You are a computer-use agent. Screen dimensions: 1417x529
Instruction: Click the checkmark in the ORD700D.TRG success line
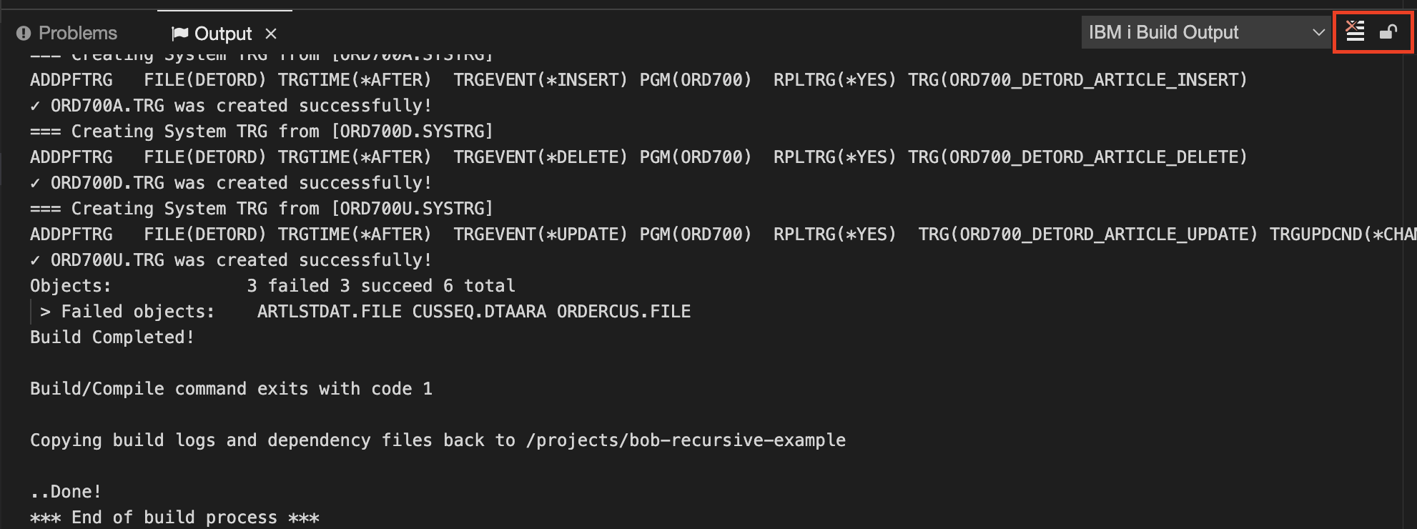34,182
